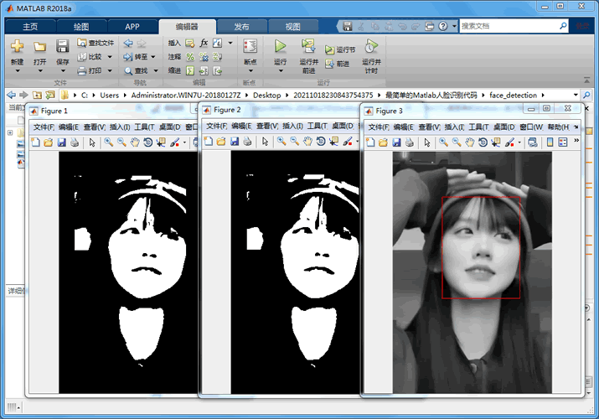Select zoom in tool in Figure 1
The height and width of the screenshot is (419, 599).
(108, 142)
